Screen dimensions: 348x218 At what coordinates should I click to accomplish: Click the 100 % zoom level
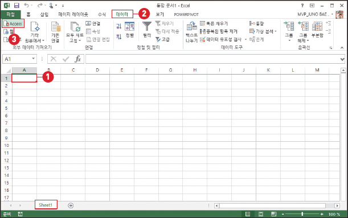(334, 214)
